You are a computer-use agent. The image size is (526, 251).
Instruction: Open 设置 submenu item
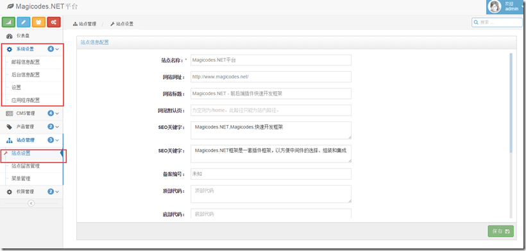(x=16, y=87)
